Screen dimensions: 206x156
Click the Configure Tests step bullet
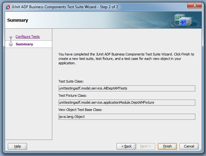[11, 37]
